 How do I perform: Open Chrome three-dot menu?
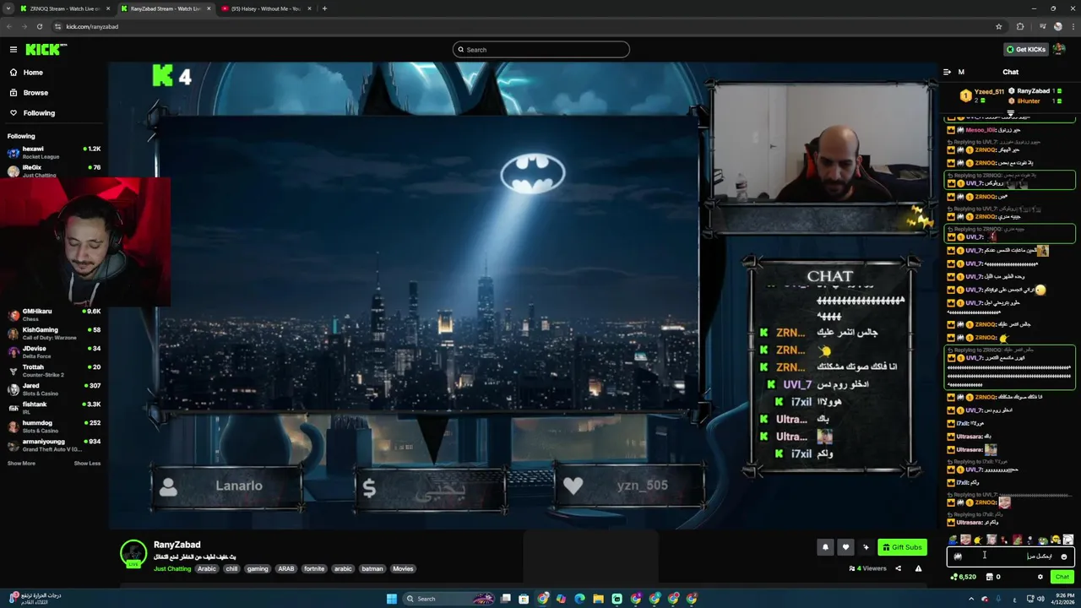1072,26
